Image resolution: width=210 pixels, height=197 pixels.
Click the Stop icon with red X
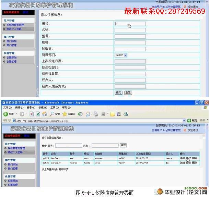tap(32, 114)
